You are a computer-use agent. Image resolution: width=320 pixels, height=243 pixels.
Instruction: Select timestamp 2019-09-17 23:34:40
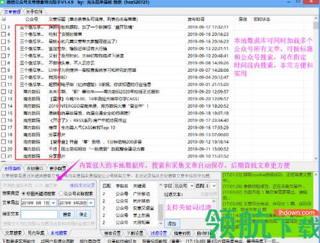(x=208, y=121)
